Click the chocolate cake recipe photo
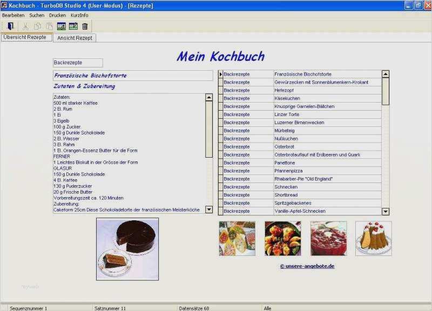The width and height of the screenshot is (432, 311). (127, 249)
